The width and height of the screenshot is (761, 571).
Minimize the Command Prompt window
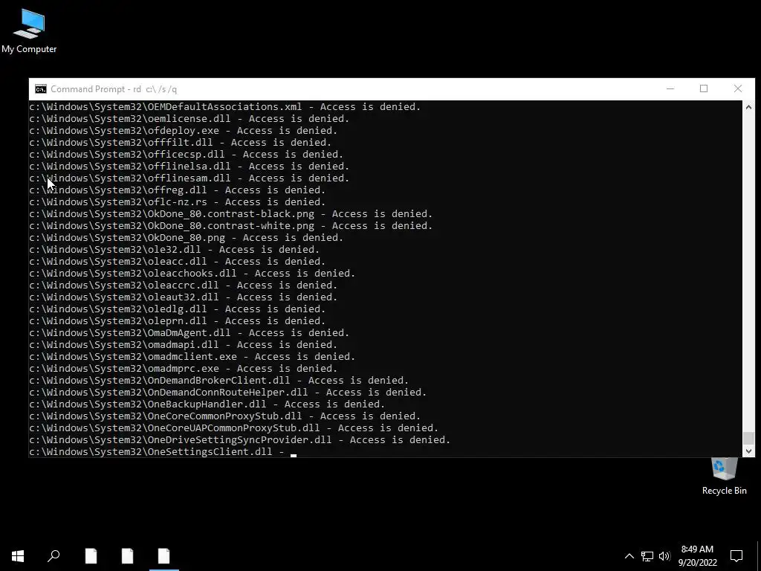pos(670,89)
